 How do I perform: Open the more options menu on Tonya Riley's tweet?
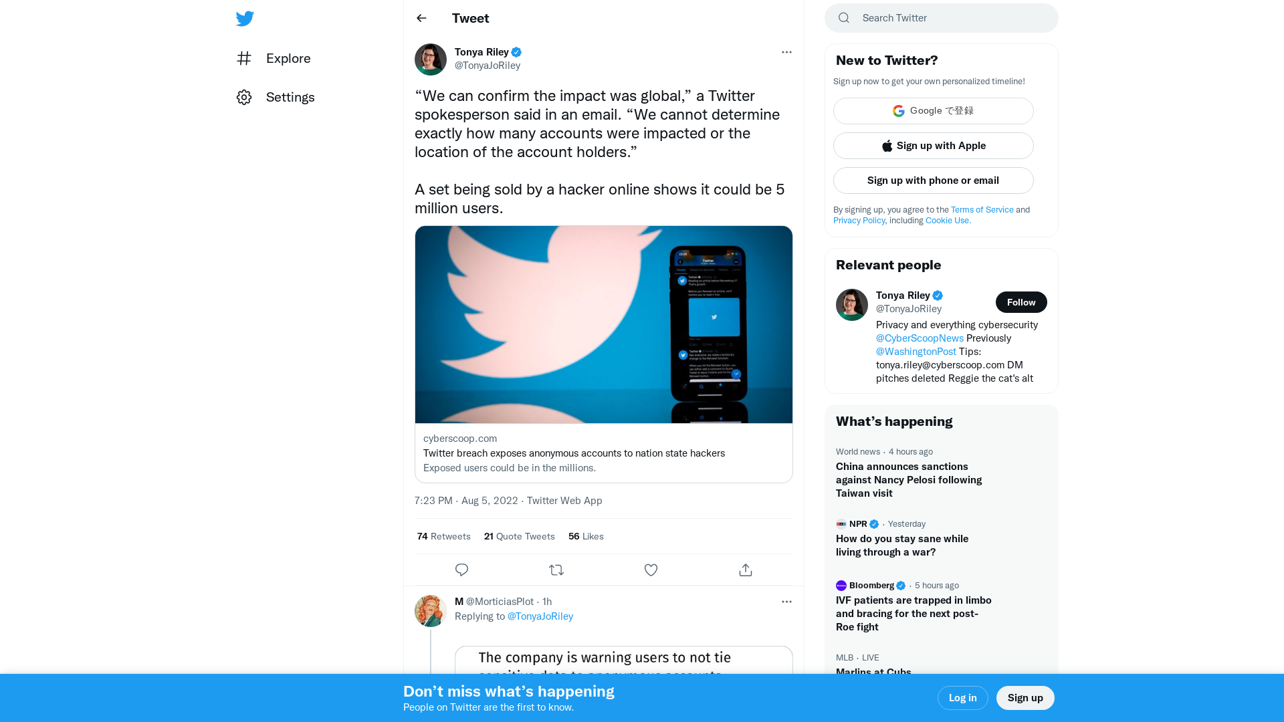tap(786, 52)
